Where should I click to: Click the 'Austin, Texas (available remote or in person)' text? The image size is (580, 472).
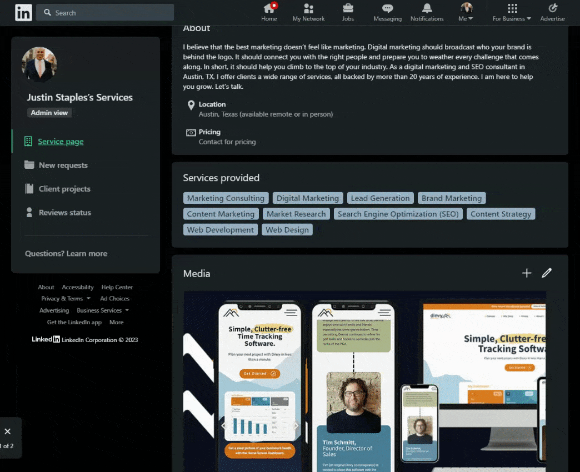point(266,114)
